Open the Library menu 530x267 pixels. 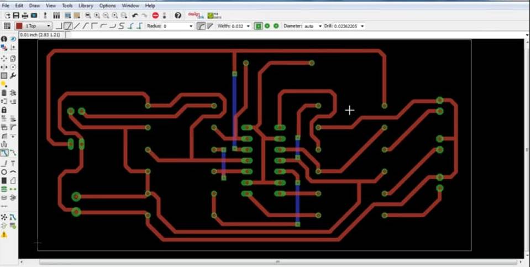[x=86, y=6]
